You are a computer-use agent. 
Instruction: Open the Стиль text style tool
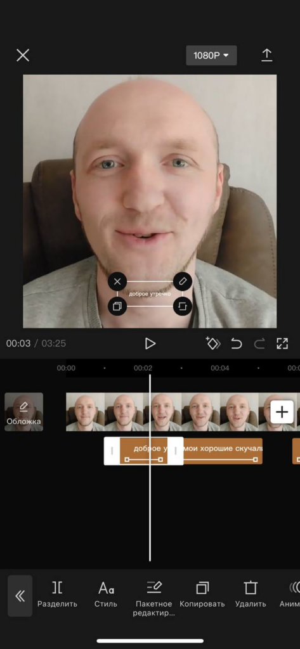[106, 594]
